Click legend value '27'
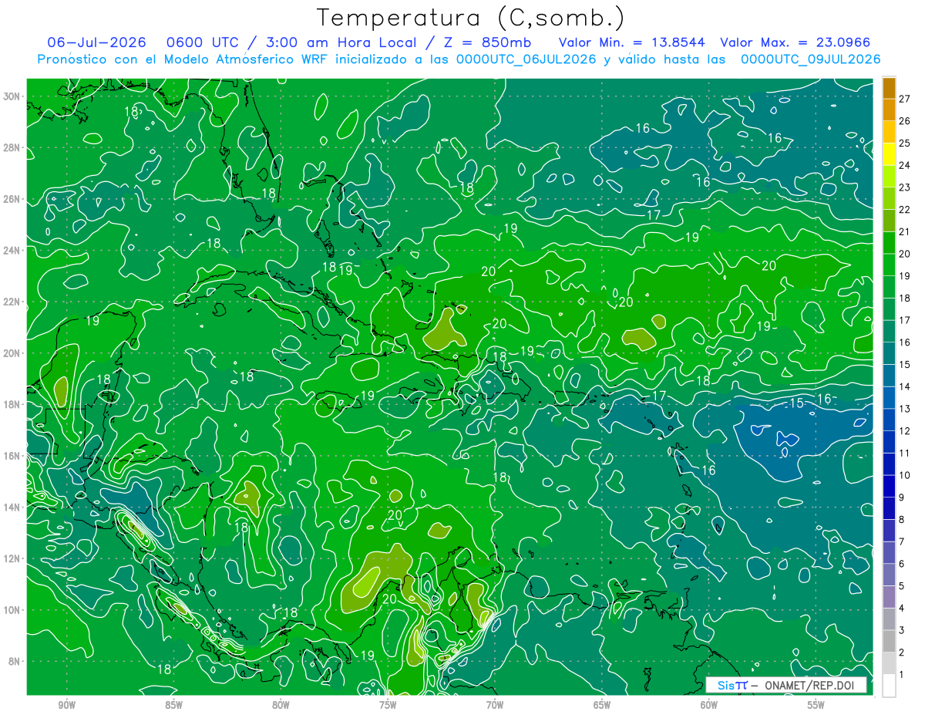This screenshot has width=925, height=715. click(904, 99)
